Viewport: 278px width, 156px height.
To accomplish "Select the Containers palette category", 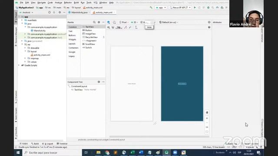I will pyautogui.click(x=73, y=48).
